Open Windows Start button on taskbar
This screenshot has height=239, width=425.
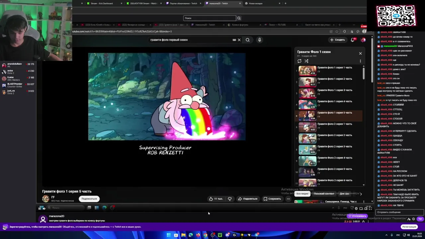169,235
